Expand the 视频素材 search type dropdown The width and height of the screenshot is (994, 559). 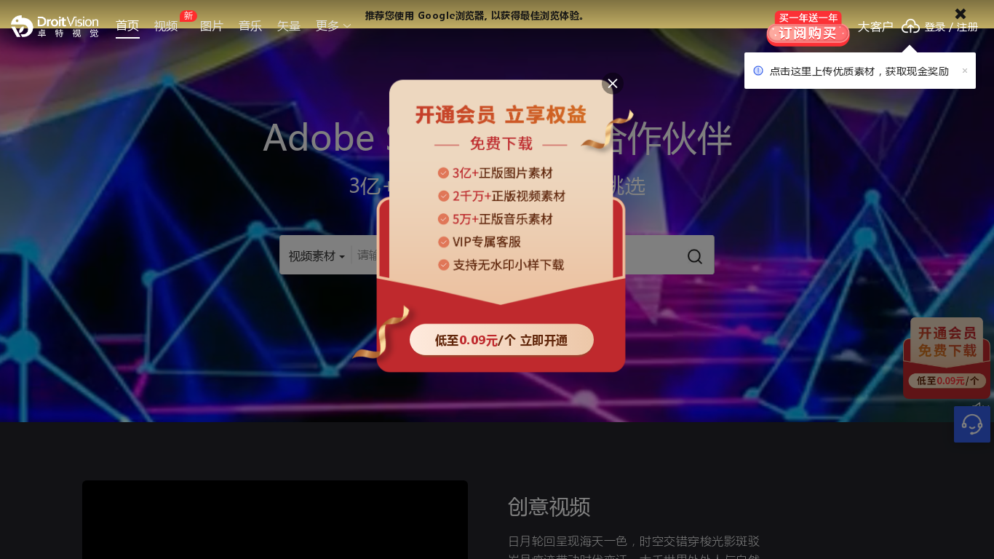coord(317,256)
